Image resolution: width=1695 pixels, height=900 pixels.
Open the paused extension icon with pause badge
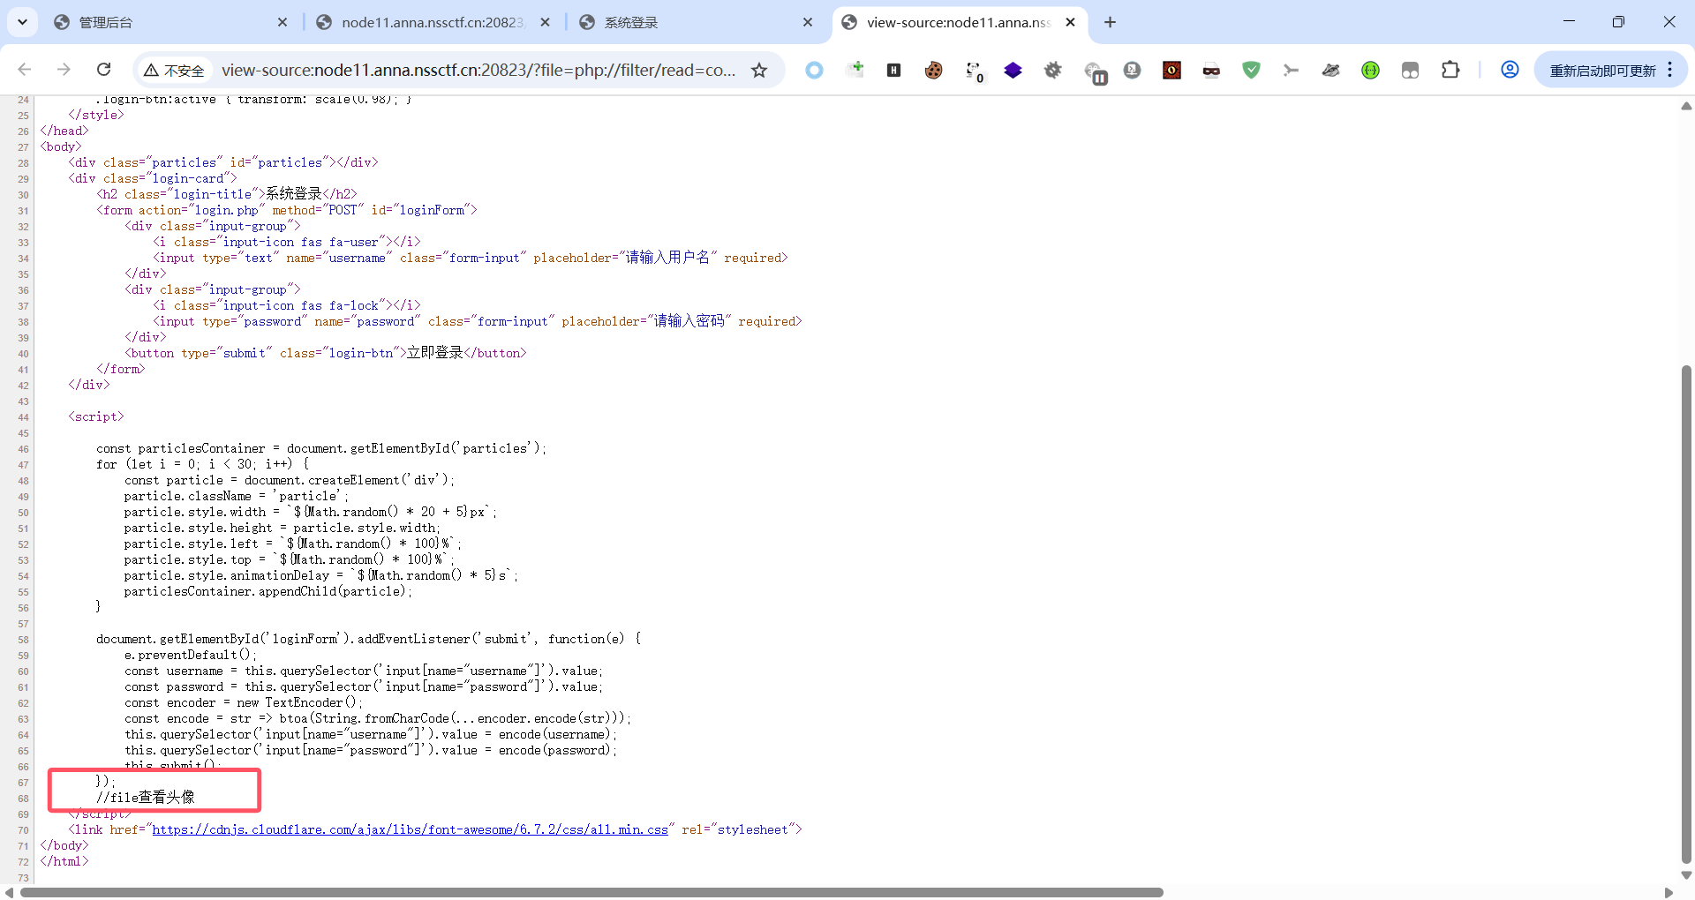point(1095,72)
